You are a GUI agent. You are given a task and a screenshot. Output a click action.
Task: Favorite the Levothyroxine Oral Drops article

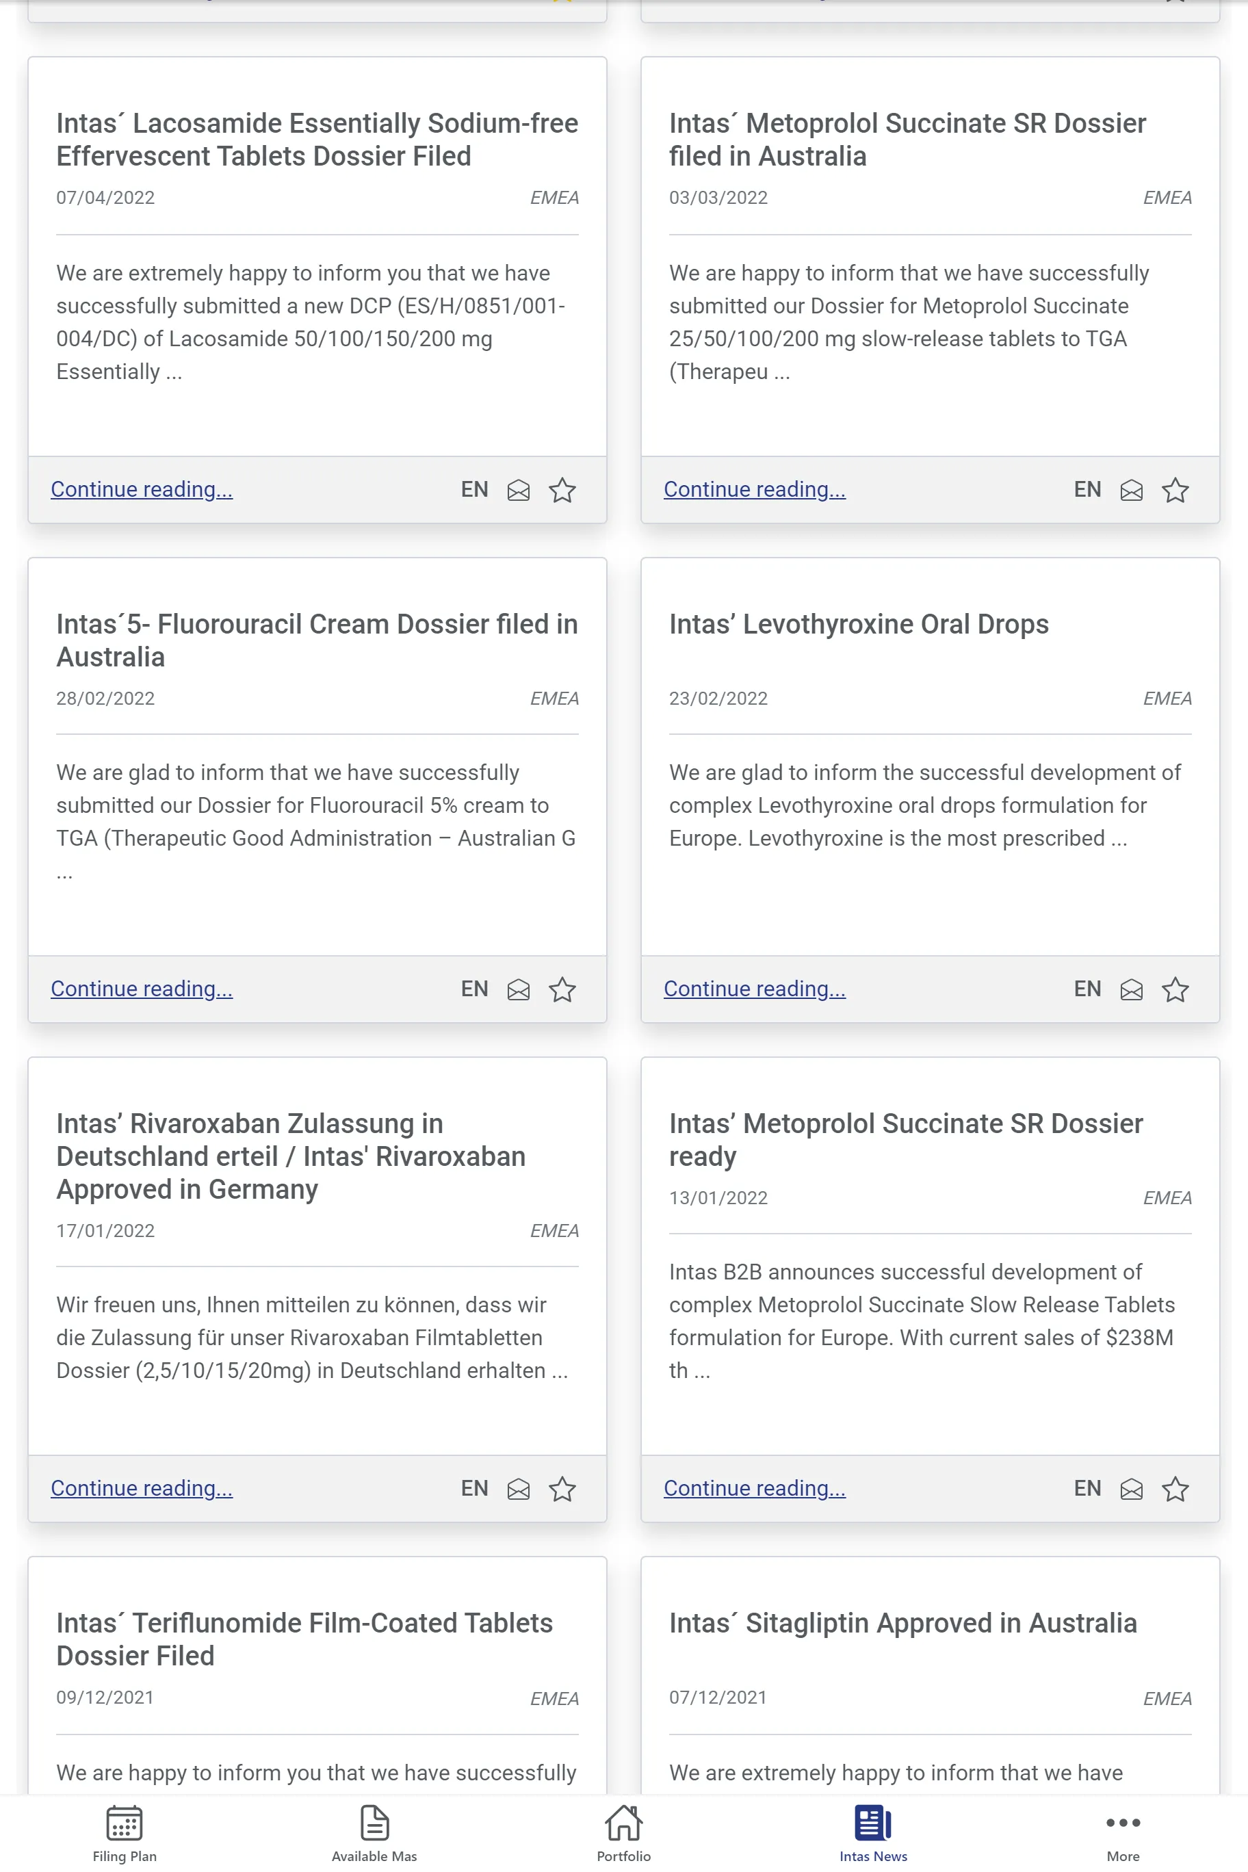1175,989
